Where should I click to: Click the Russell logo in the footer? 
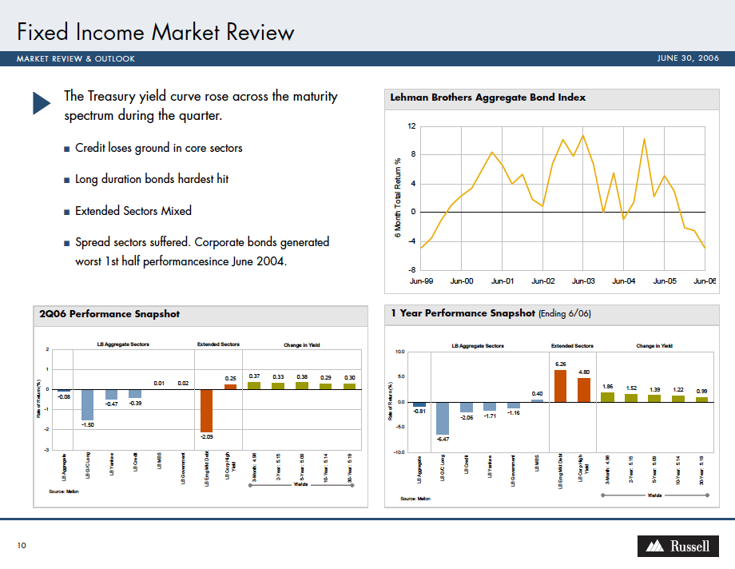pyautogui.click(x=677, y=546)
